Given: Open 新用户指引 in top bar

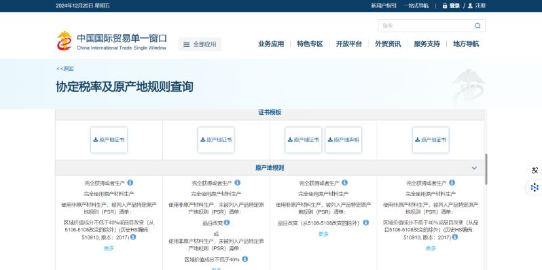Looking at the screenshot, I should (x=384, y=6).
